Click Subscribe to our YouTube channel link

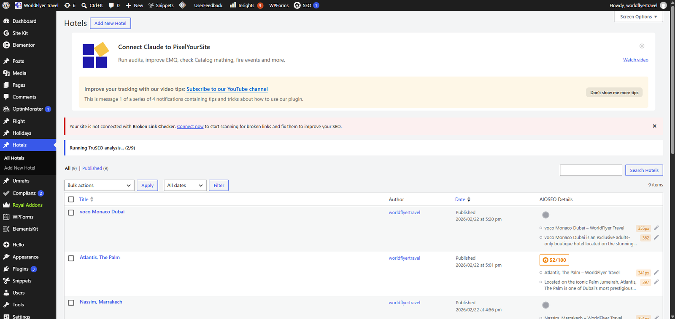point(227,89)
